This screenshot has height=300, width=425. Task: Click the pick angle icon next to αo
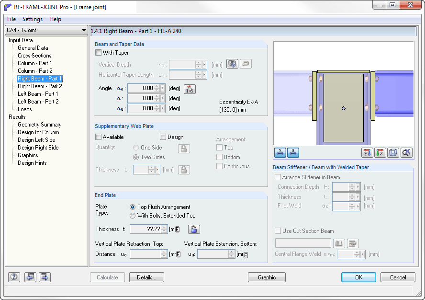pos(190,89)
